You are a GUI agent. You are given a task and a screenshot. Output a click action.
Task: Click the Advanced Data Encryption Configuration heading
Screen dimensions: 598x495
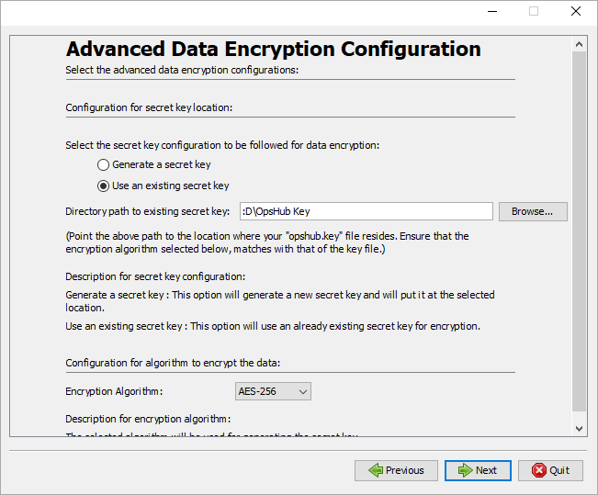(274, 50)
